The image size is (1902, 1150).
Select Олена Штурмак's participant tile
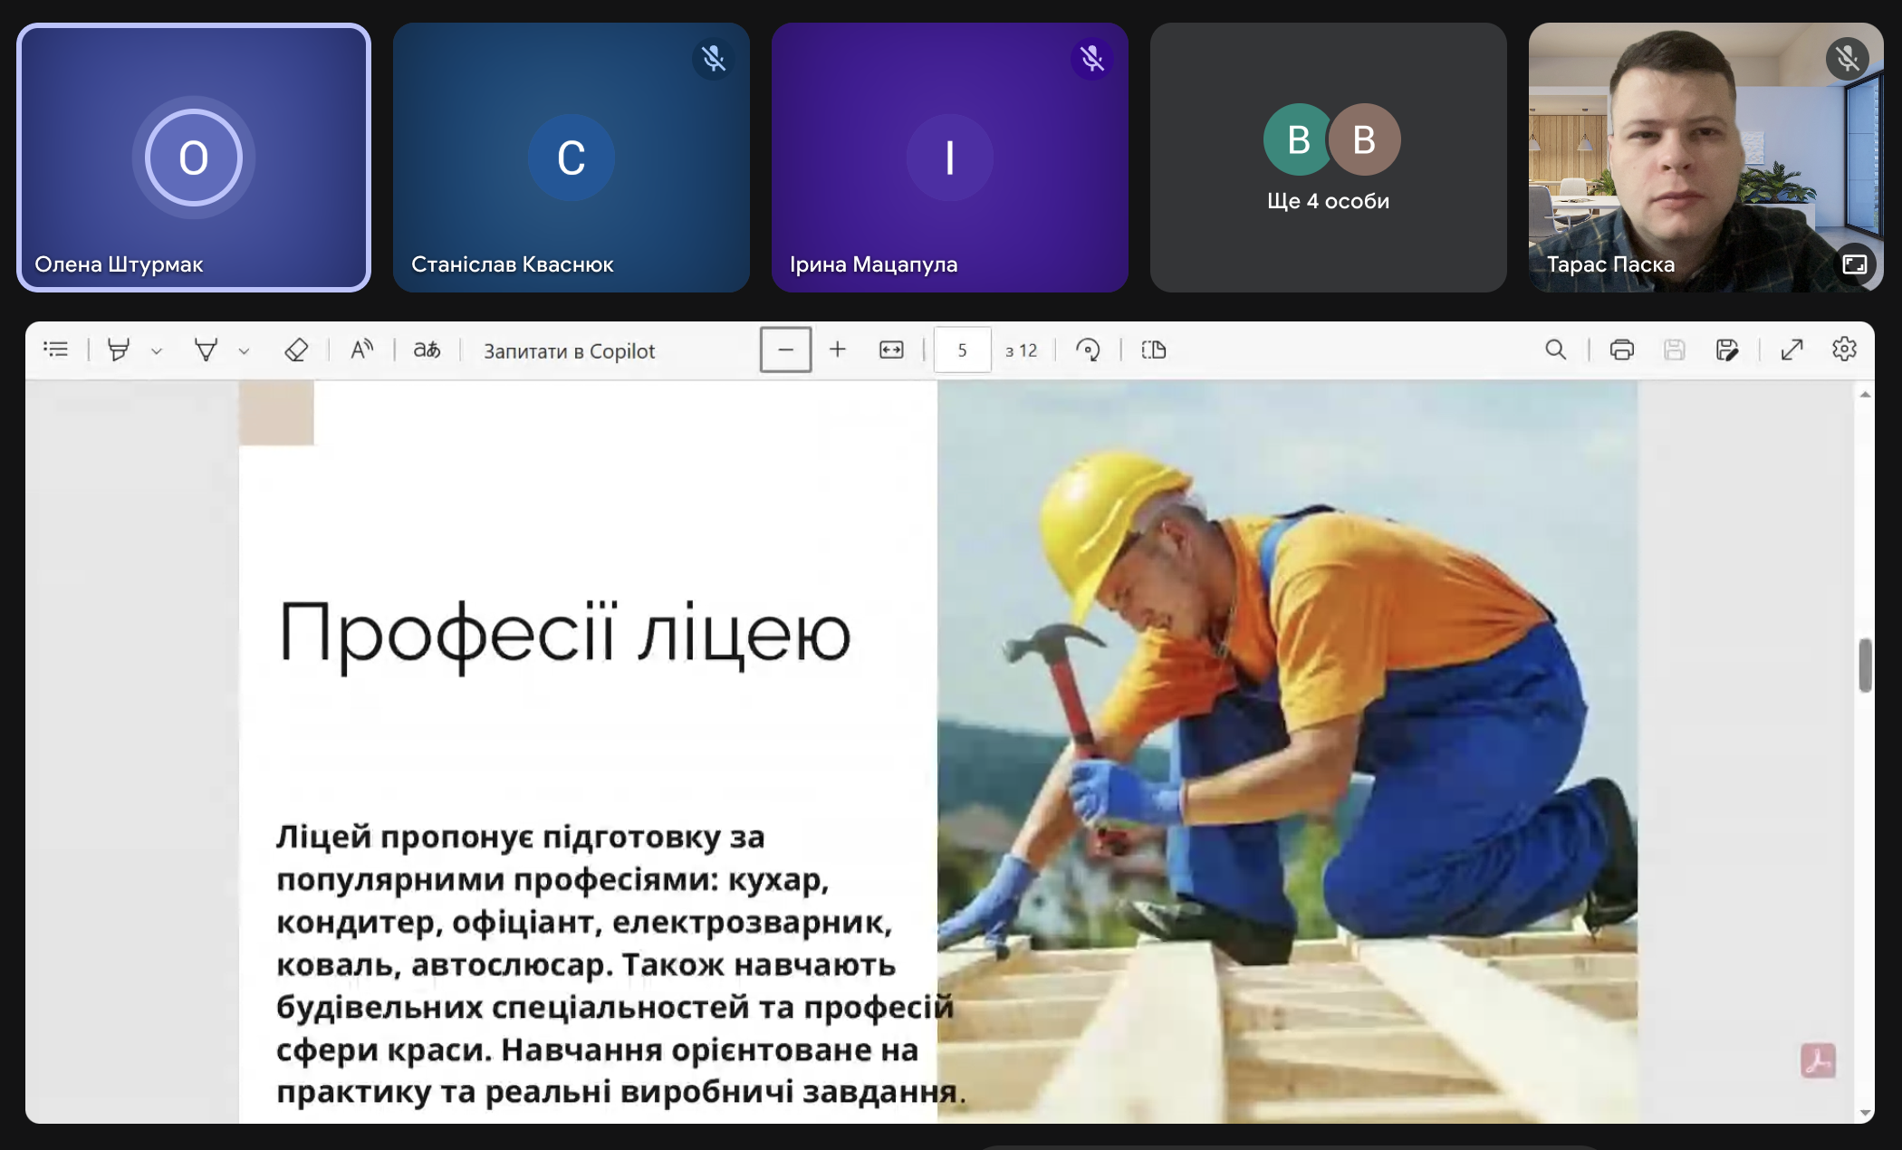[x=194, y=158]
